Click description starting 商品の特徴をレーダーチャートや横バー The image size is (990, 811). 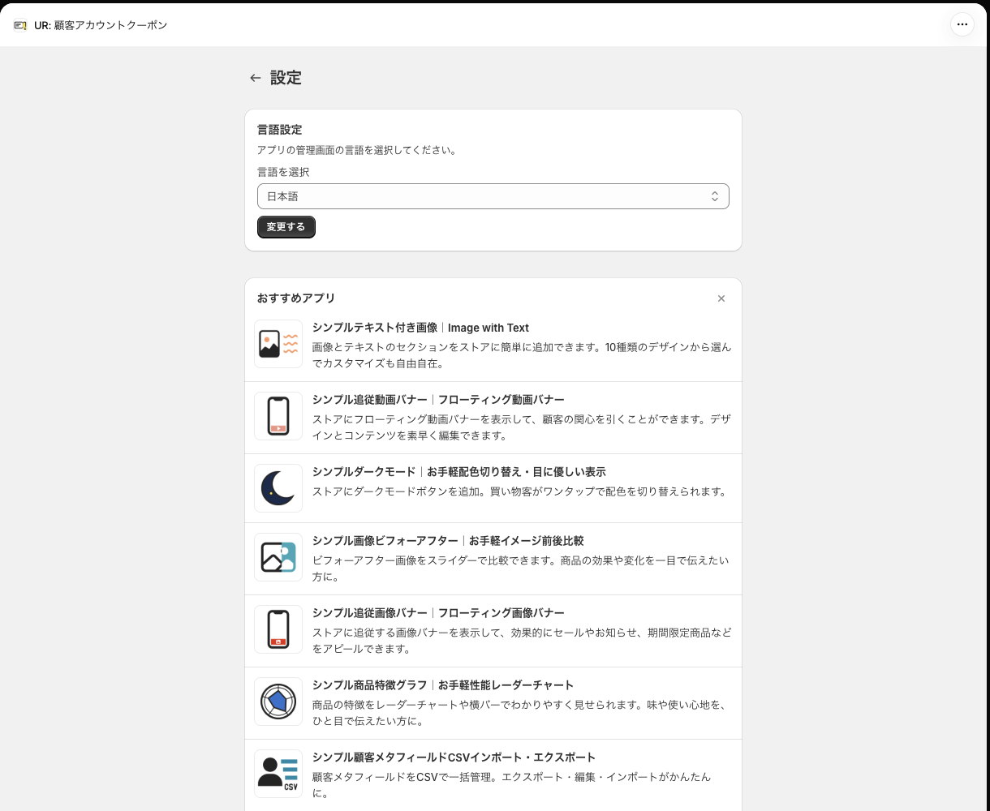tap(519, 713)
